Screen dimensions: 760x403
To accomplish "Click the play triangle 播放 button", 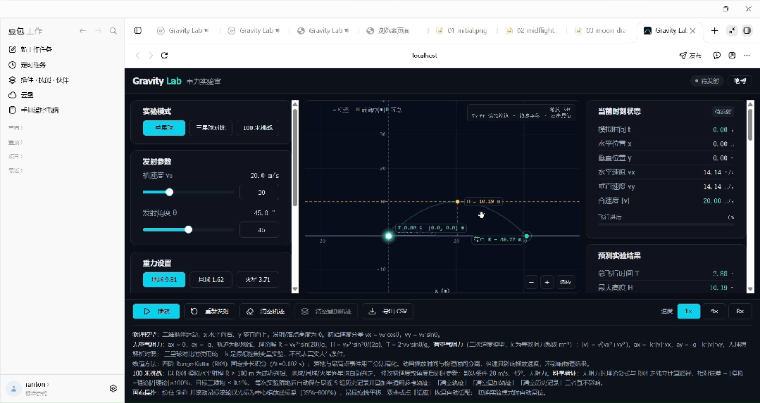I will coord(156,311).
